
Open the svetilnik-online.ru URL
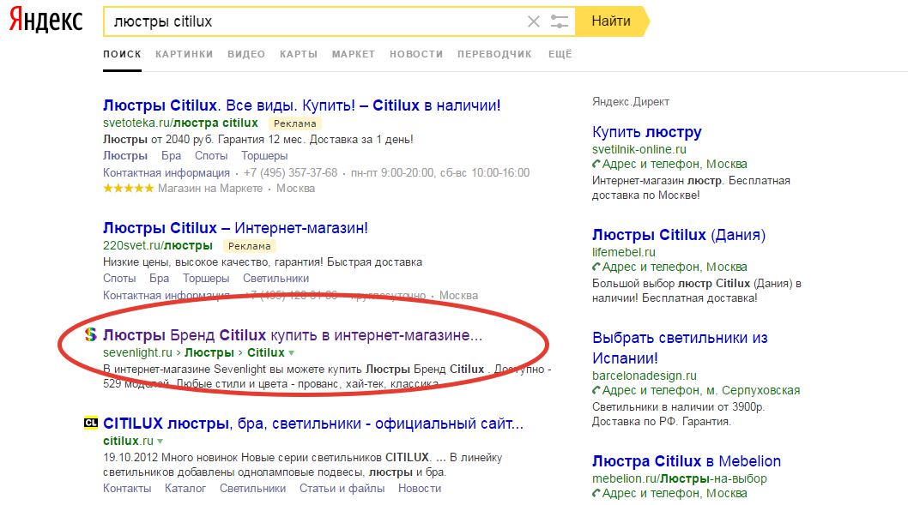(x=639, y=149)
